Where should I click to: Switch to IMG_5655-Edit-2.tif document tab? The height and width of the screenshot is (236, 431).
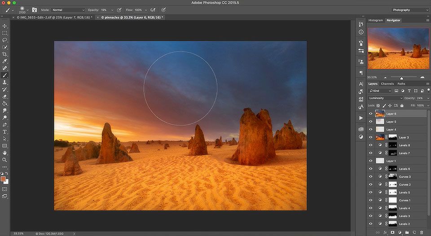[55, 17]
